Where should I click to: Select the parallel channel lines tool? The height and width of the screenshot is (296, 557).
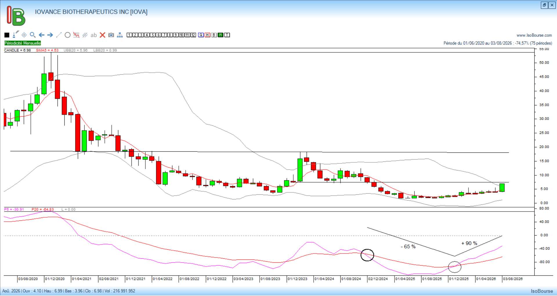click(x=85, y=35)
